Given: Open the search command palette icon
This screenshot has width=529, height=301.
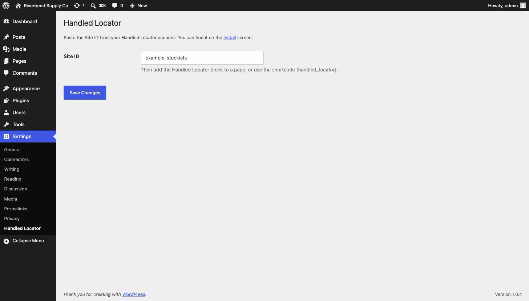Looking at the screenshot, I should click(93, 5).
